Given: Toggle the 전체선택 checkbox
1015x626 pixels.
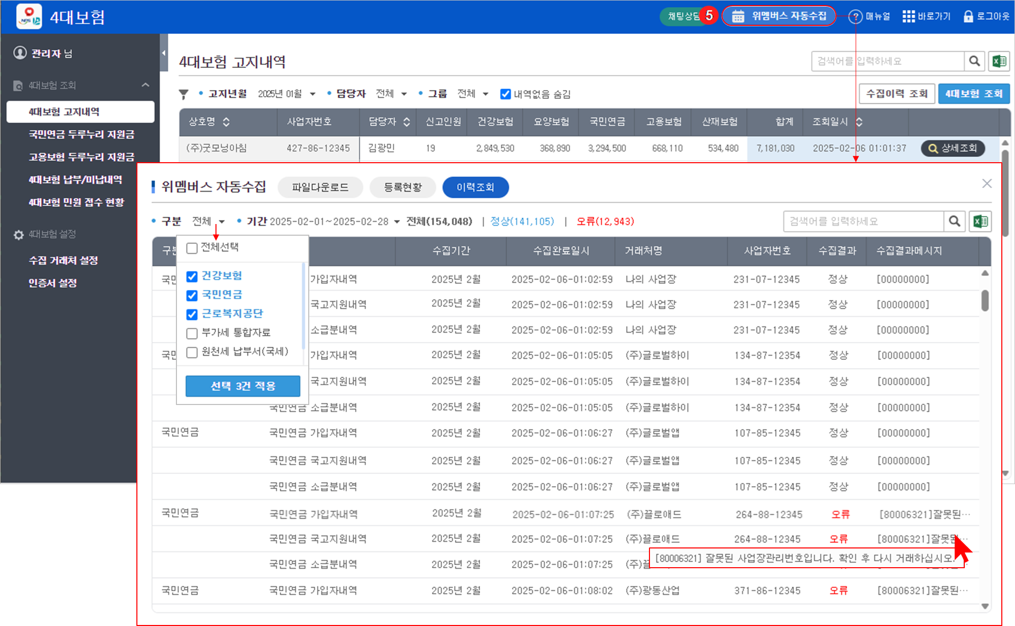Looking at the screenshot, I should (x=192, y=248).
